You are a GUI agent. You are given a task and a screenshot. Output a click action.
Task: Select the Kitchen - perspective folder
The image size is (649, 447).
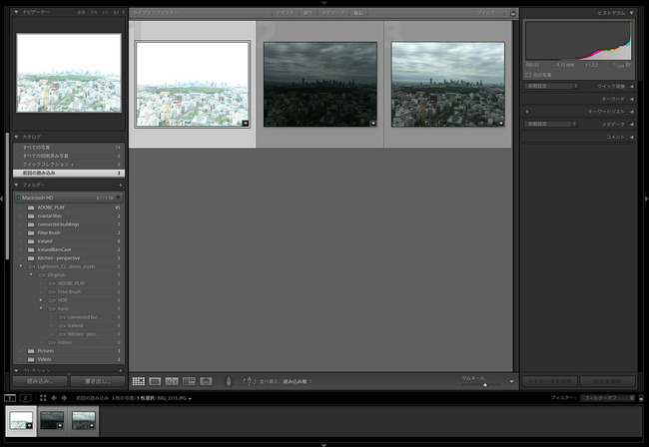(x=69, y=258)
